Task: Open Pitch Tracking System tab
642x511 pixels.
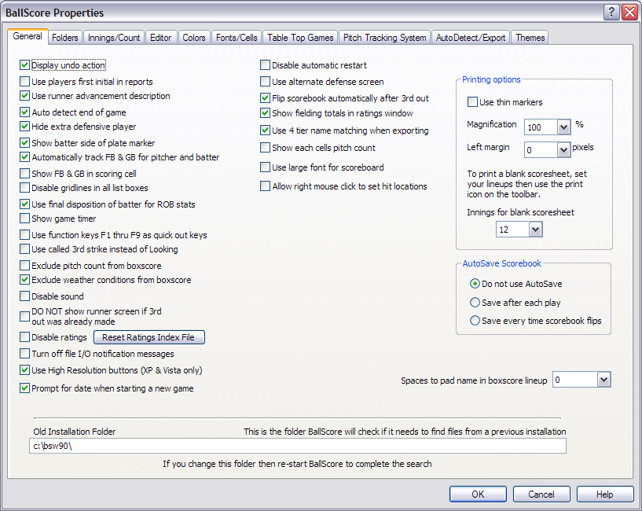Action: 384,38
